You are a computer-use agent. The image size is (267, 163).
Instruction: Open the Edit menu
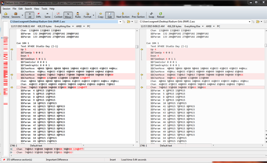(x=21, y=9)
